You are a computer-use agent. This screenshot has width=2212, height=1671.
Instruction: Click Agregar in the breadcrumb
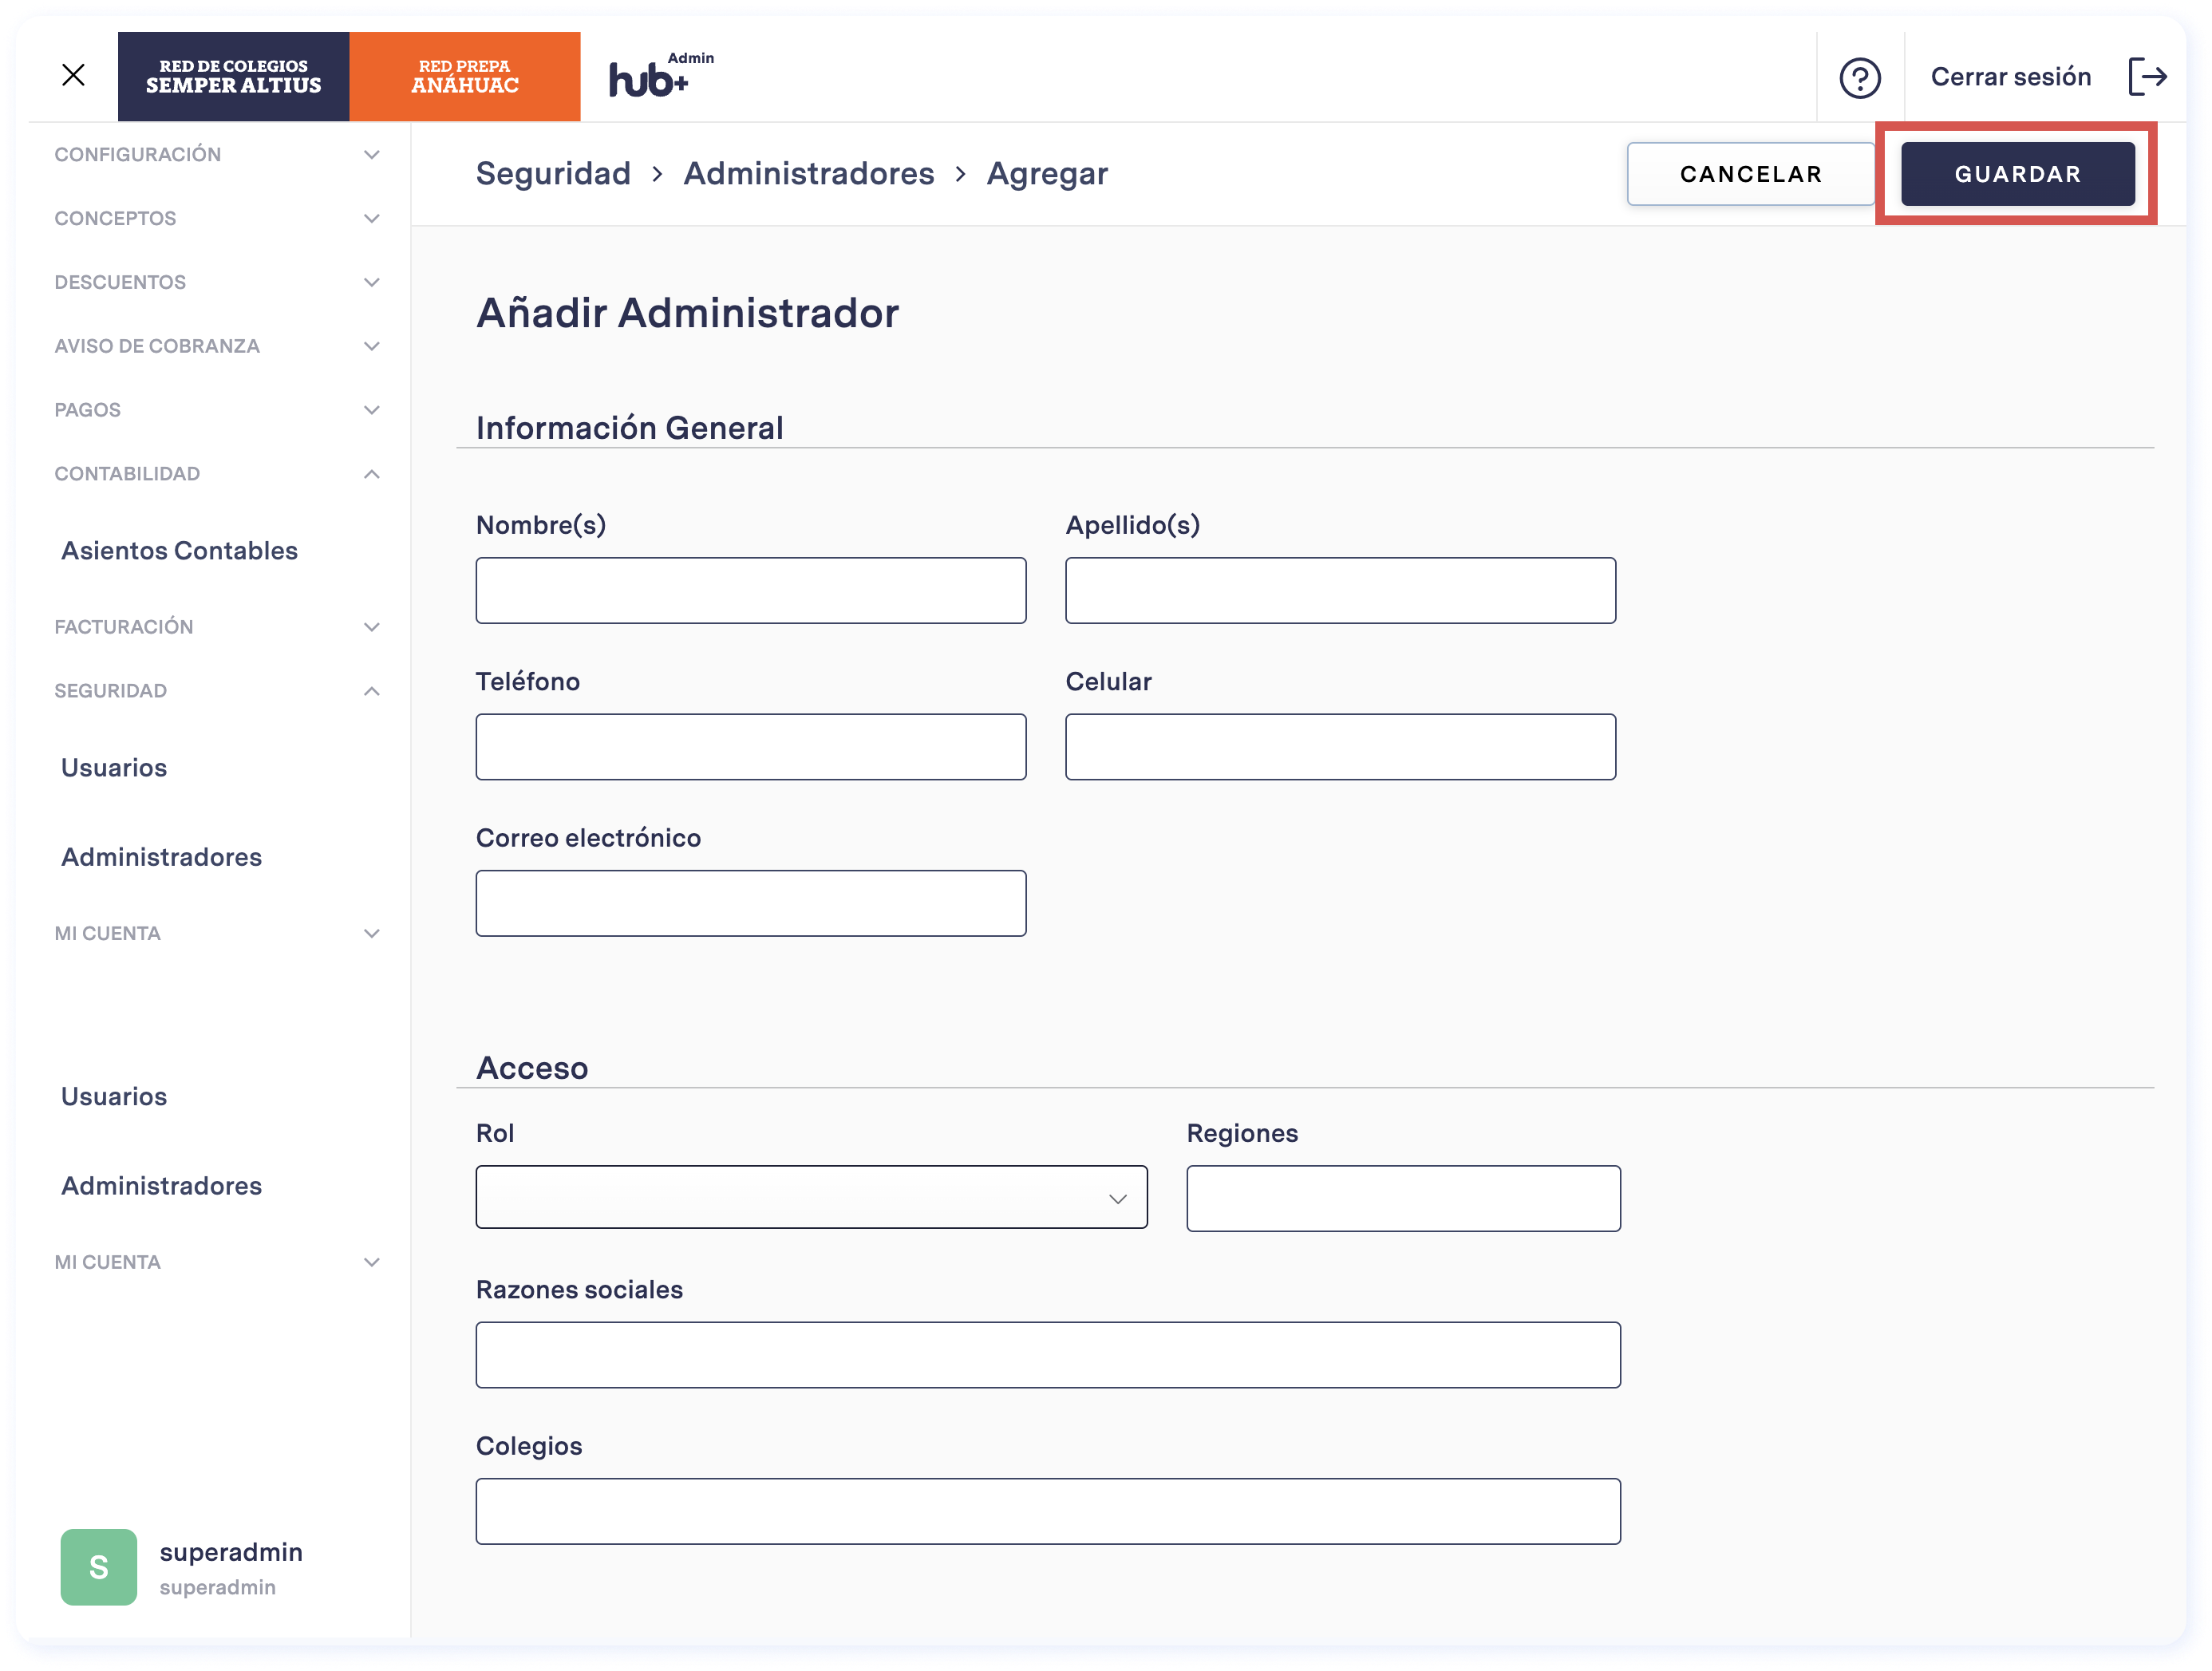(x=1047, y=174)
